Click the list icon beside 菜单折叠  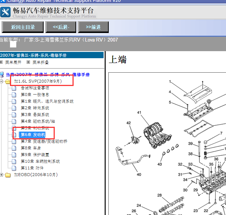28,62
